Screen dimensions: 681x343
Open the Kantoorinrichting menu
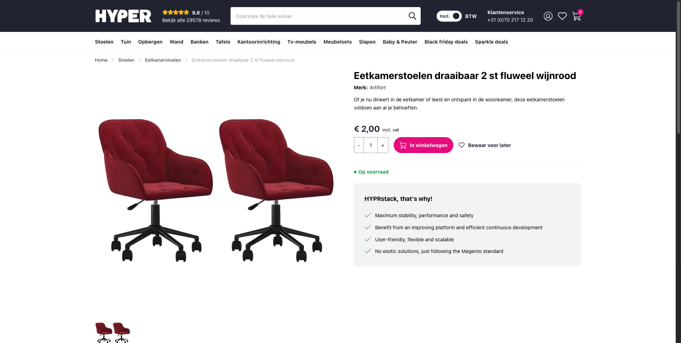tap(259, 42)
